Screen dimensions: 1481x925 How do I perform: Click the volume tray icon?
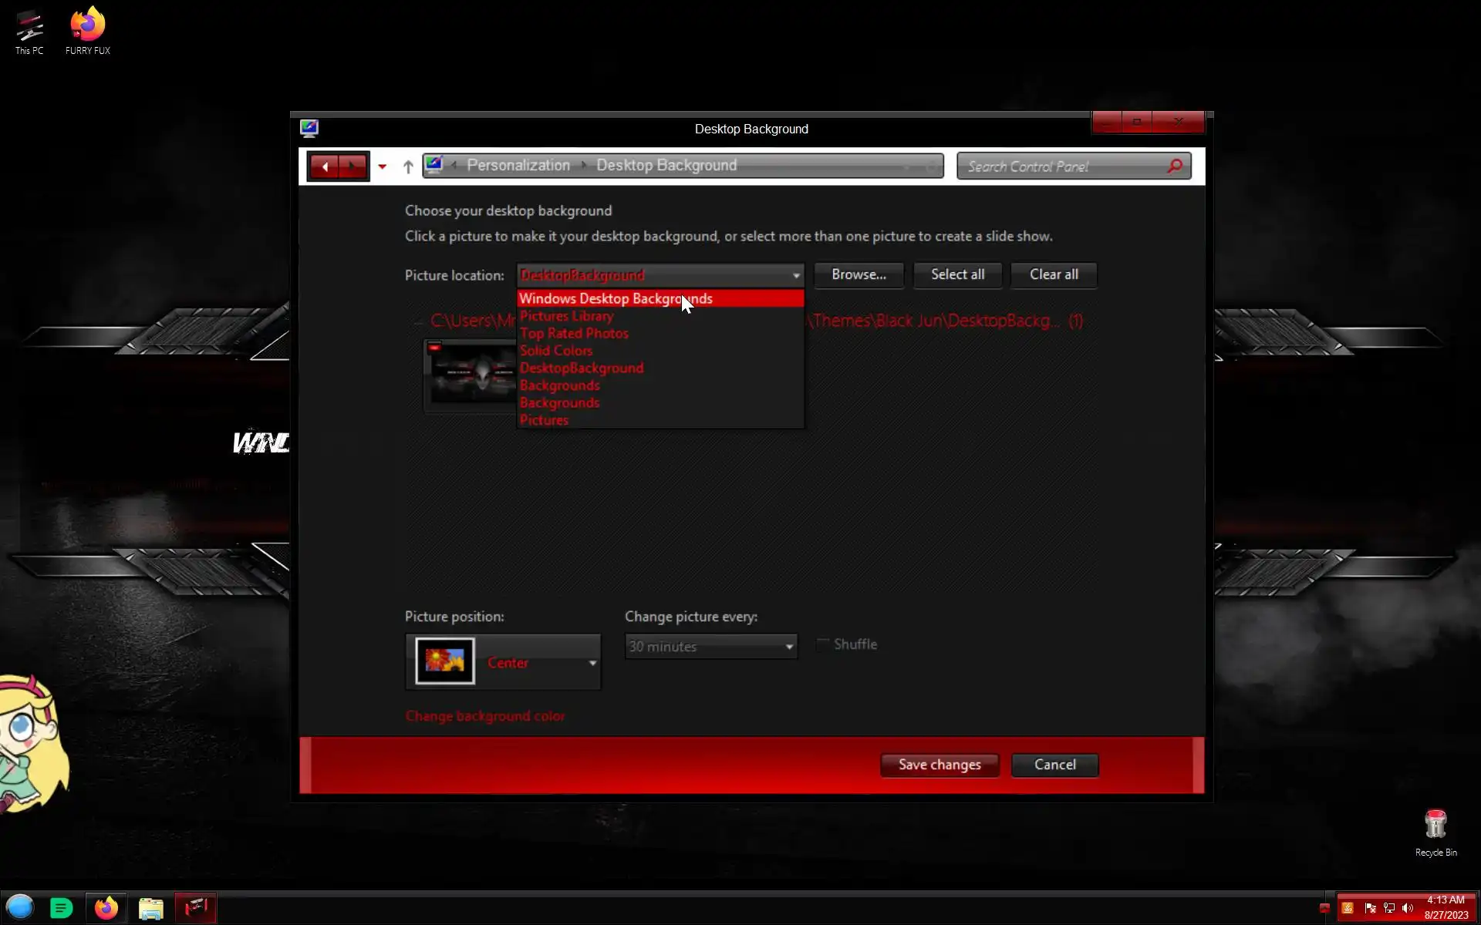(x=1408, y=908)
